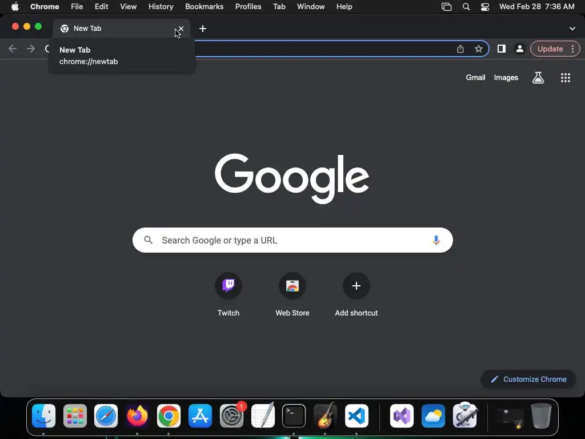
Task: Open the minimized window thumbnail in Dock
Action: pos(510,417)
